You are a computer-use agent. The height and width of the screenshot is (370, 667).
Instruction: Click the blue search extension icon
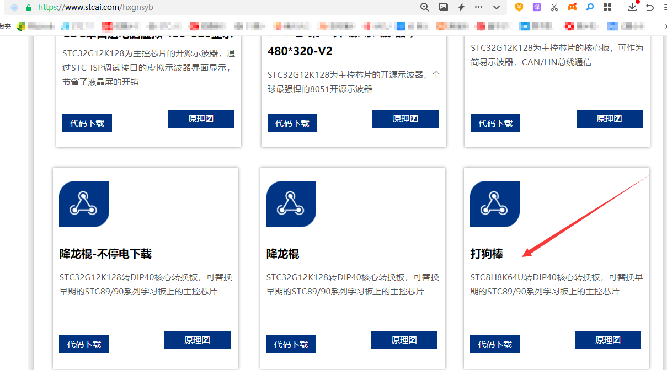coord(590,7)
